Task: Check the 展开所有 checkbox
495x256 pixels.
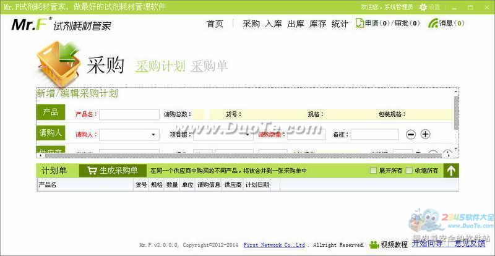Action: coord(374,171)
